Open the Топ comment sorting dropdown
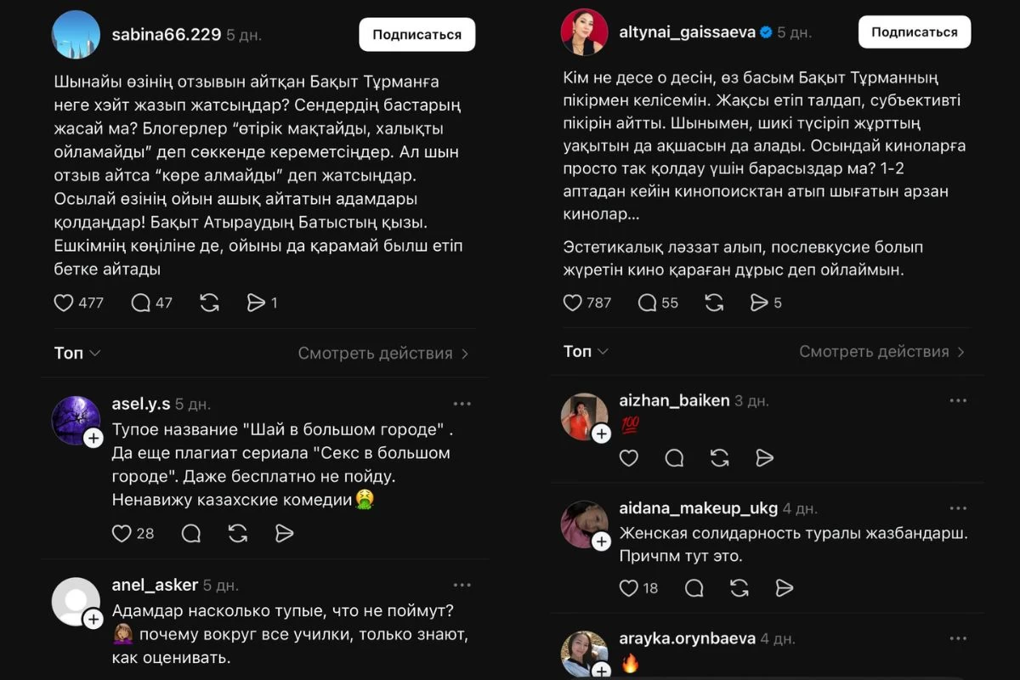This screenshot has height=680, width=1020. (76, 352)
